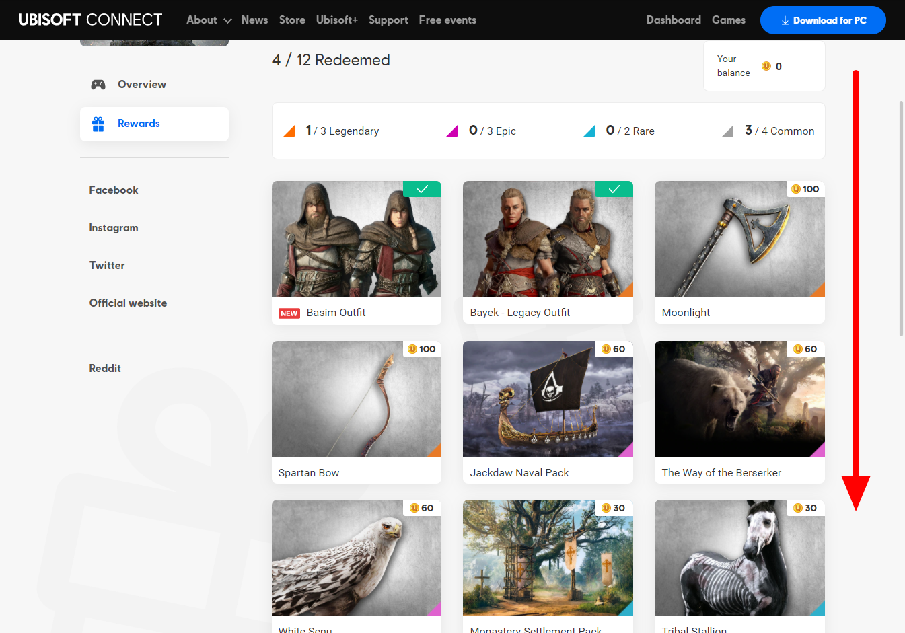
Task: Click the Rewards gift icon
Action: [98, 124]
